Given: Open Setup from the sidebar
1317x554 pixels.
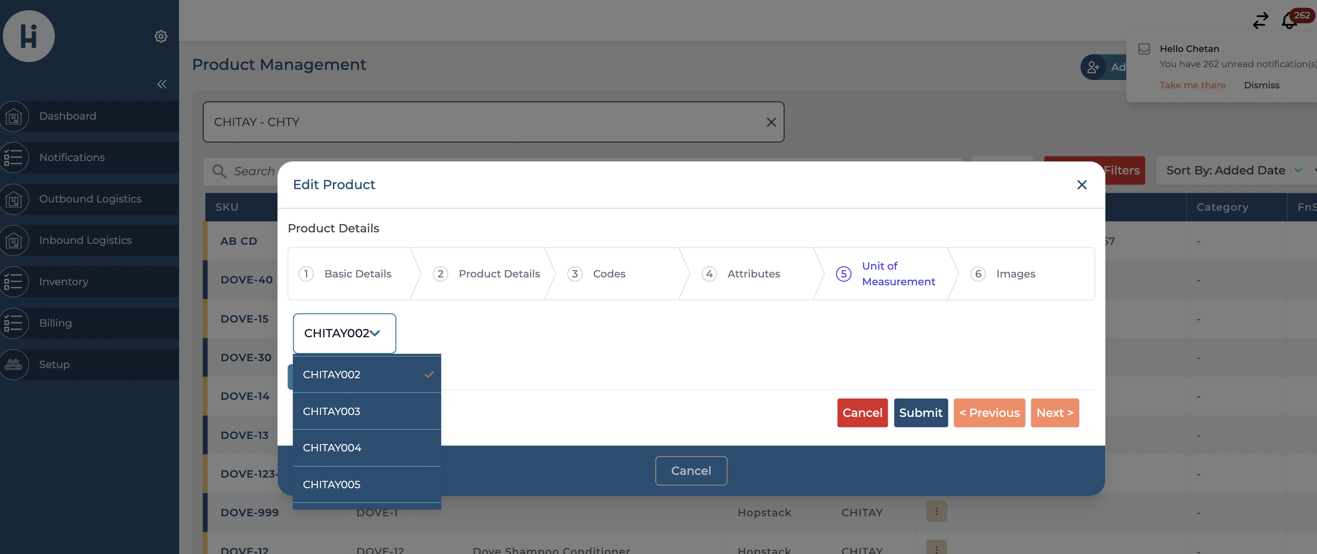Looking at the screenshot, I should pos(54,364).
